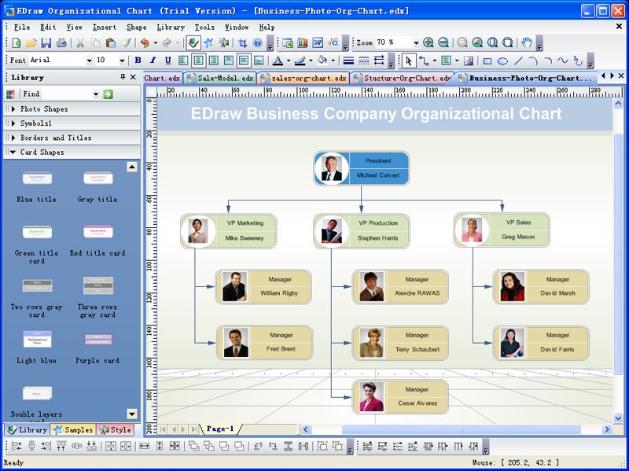Toggle Underline text formatting
Image resolution: width=629 pixels, height=471 pixels.
(x=167, y=61)
